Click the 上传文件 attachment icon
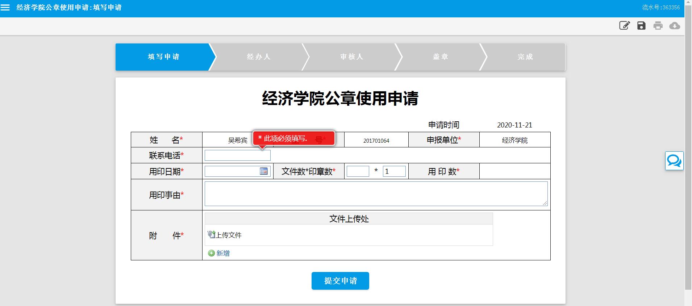The height and width of the screenshot is (306, 692). [211, 235]
